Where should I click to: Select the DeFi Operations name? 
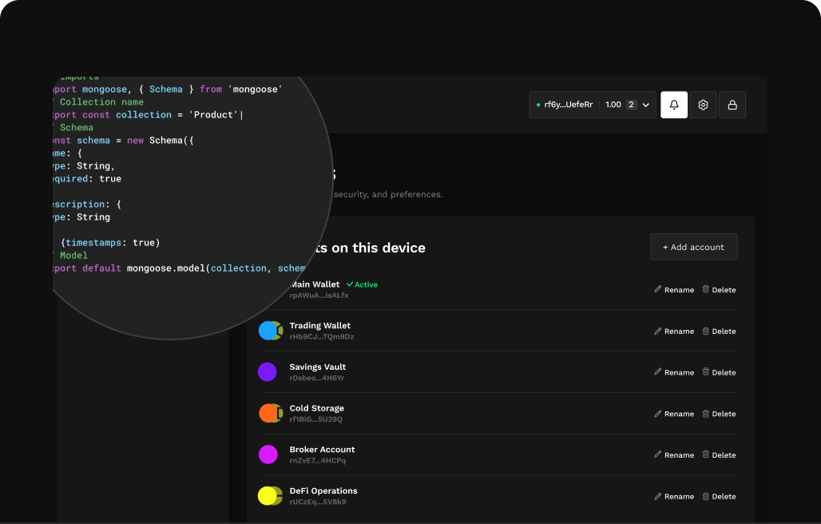pyautogui.click(x=323, y=491)
